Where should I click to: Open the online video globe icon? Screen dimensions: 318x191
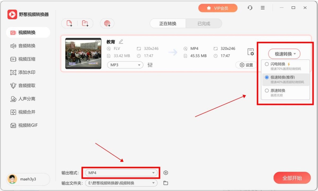pyautogui.click(x=107, y=23)
